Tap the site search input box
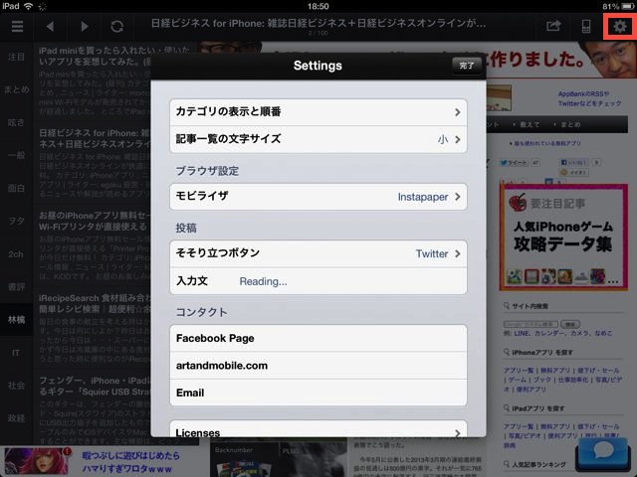637x477 pixels. (x=531, y=324)
